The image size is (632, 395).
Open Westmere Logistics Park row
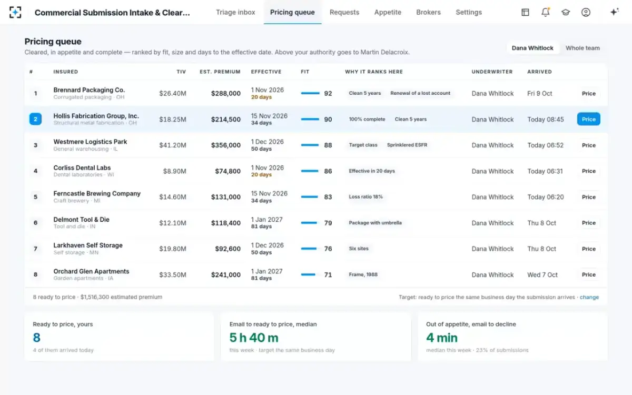[316, 145]
